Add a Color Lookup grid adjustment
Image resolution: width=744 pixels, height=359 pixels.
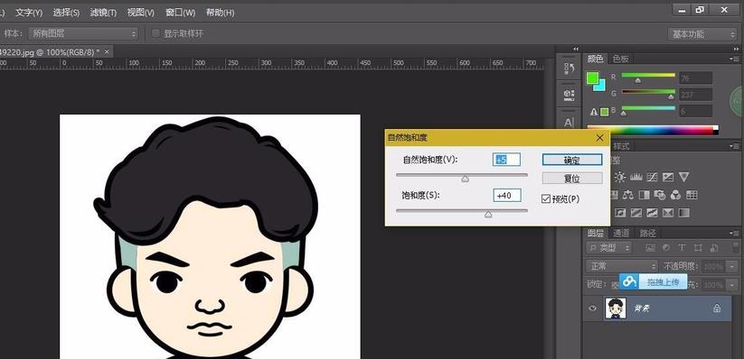(x=692, y=195)
